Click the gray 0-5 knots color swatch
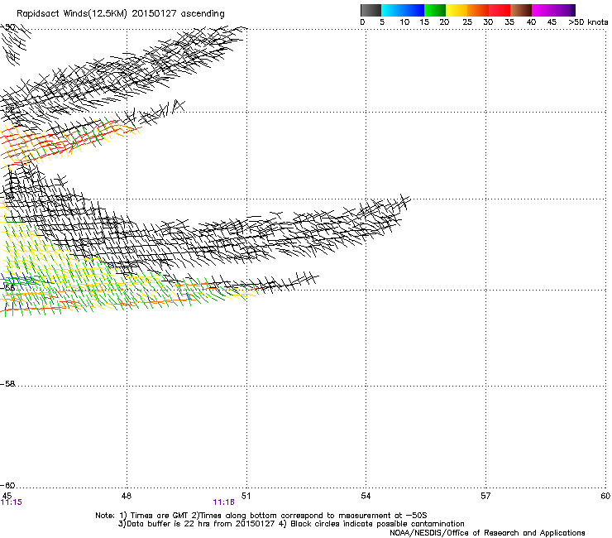 pyautogui.click(x=371, y=10)
